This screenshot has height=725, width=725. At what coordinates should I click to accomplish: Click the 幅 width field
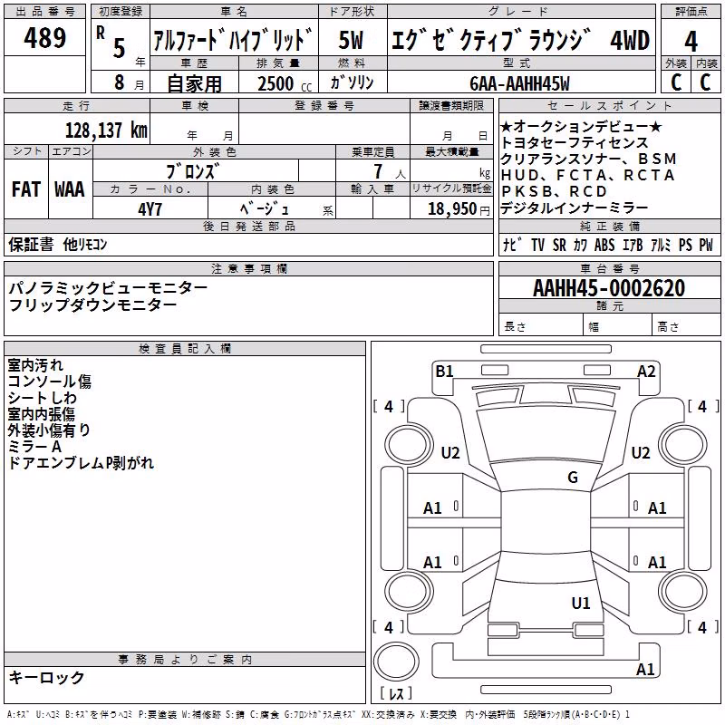point(618,326)
